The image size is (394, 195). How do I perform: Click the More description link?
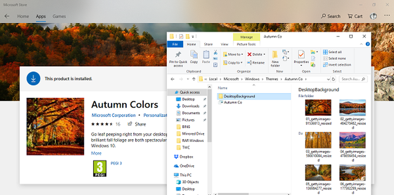coord(96,153)
